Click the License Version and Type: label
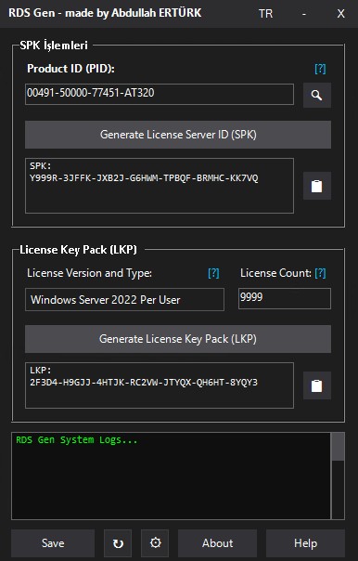The image size is (358, 561). coord(89,273)
